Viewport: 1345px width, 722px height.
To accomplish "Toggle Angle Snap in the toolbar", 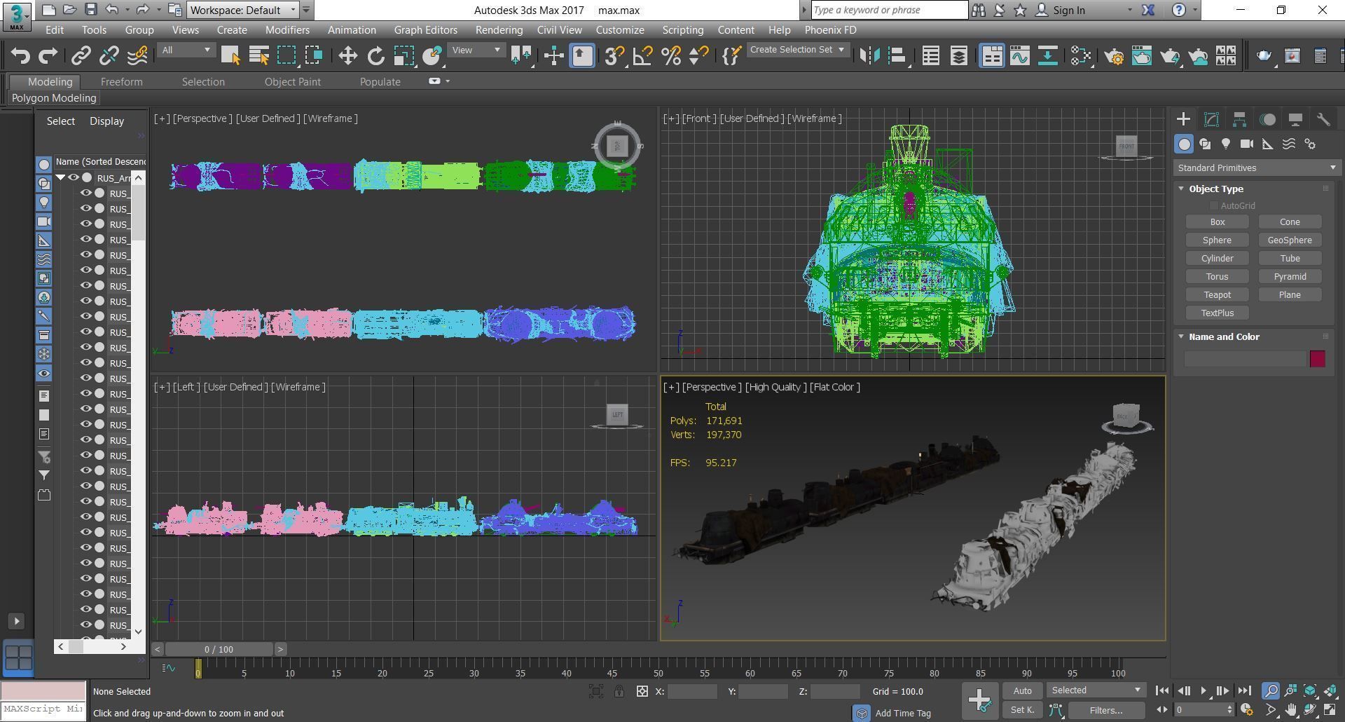I will click(x=643, y=56).
